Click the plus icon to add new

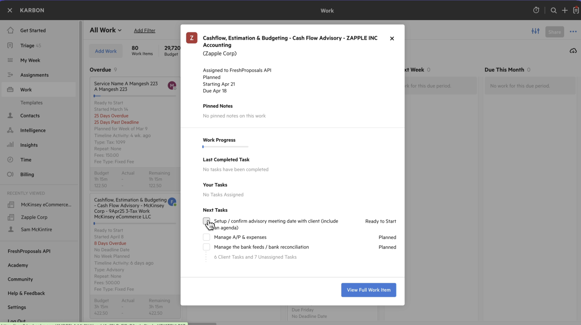coord(565,10)
